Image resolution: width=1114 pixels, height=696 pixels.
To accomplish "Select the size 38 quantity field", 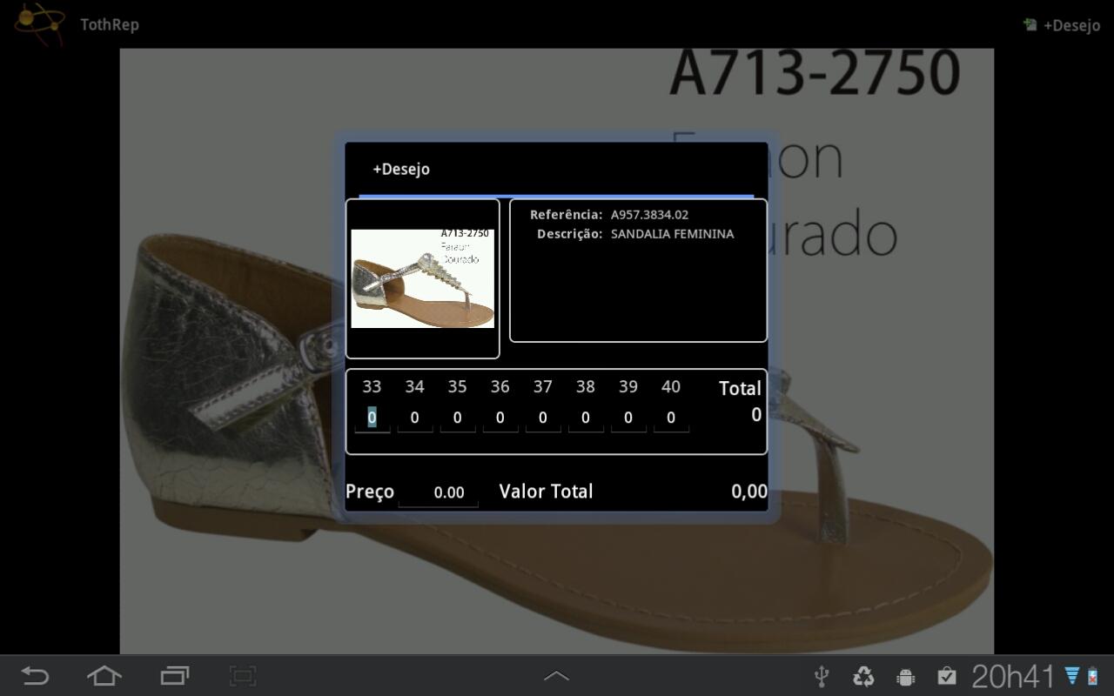I will tap(586, 418).
